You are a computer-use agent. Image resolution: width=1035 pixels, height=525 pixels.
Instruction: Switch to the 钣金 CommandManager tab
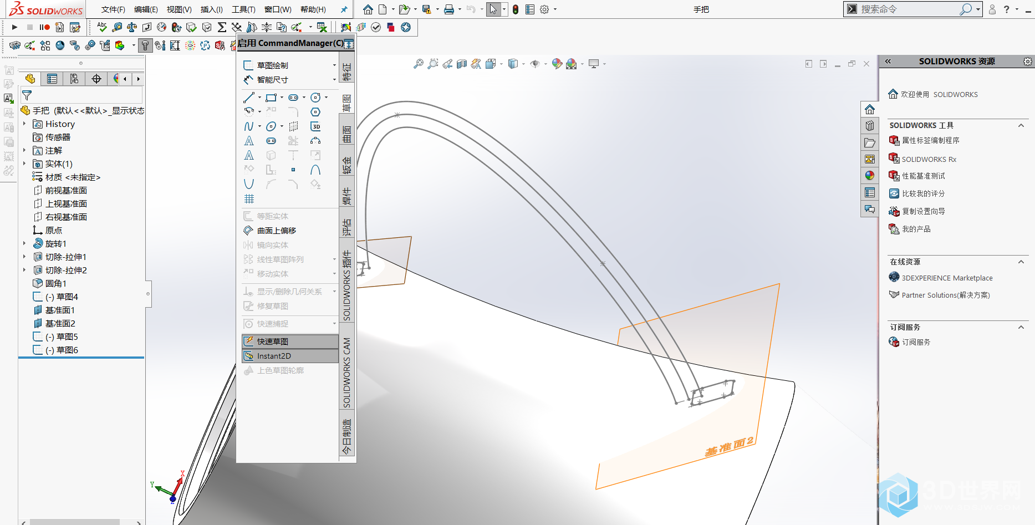tap(347, 166)
